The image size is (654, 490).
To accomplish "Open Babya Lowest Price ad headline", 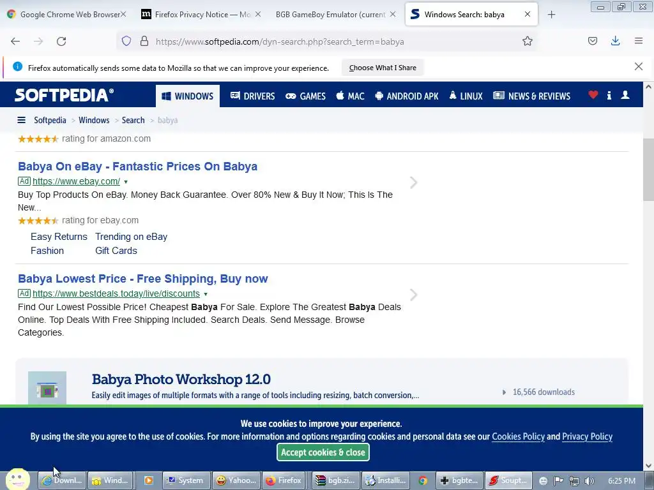I will [142, 278].
